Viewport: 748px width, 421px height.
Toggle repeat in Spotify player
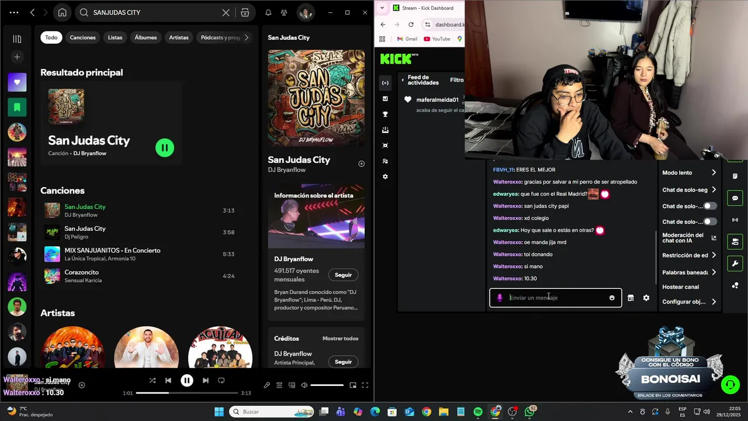pos(221,381)
